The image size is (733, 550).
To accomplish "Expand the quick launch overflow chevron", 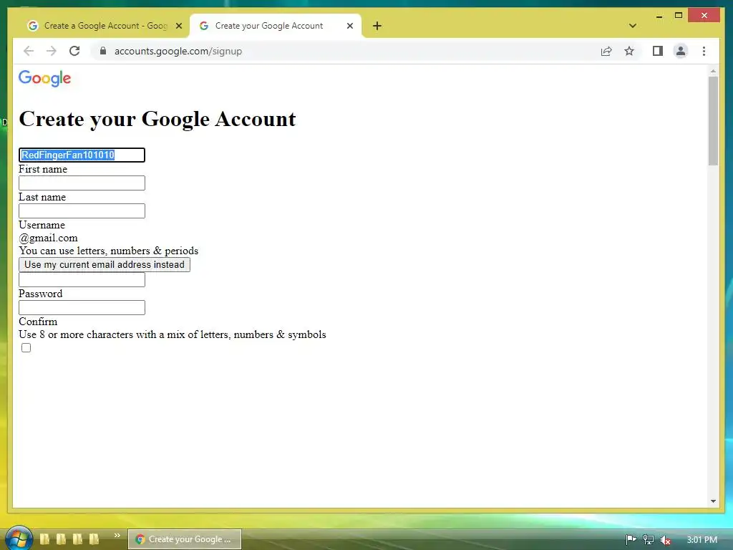I will click(117, 536).
